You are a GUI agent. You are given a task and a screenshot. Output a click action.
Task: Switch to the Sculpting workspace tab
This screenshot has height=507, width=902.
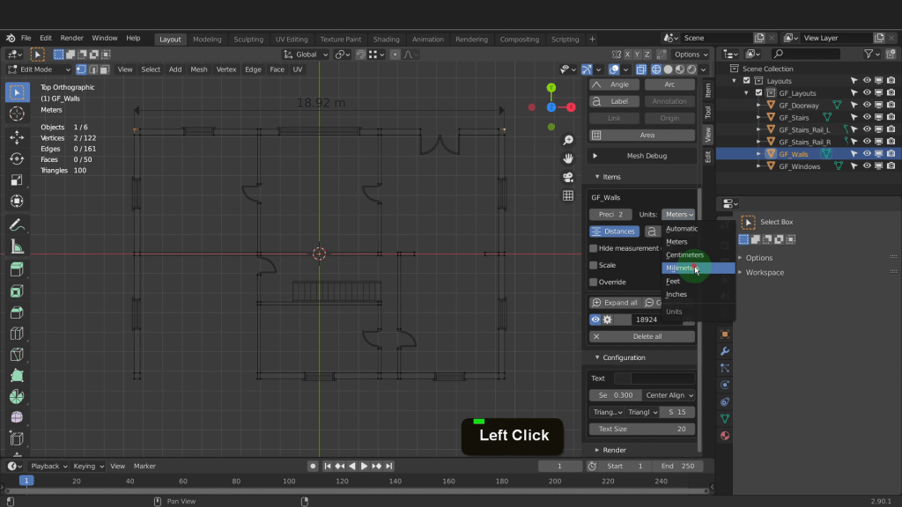(x=248, y=39)
